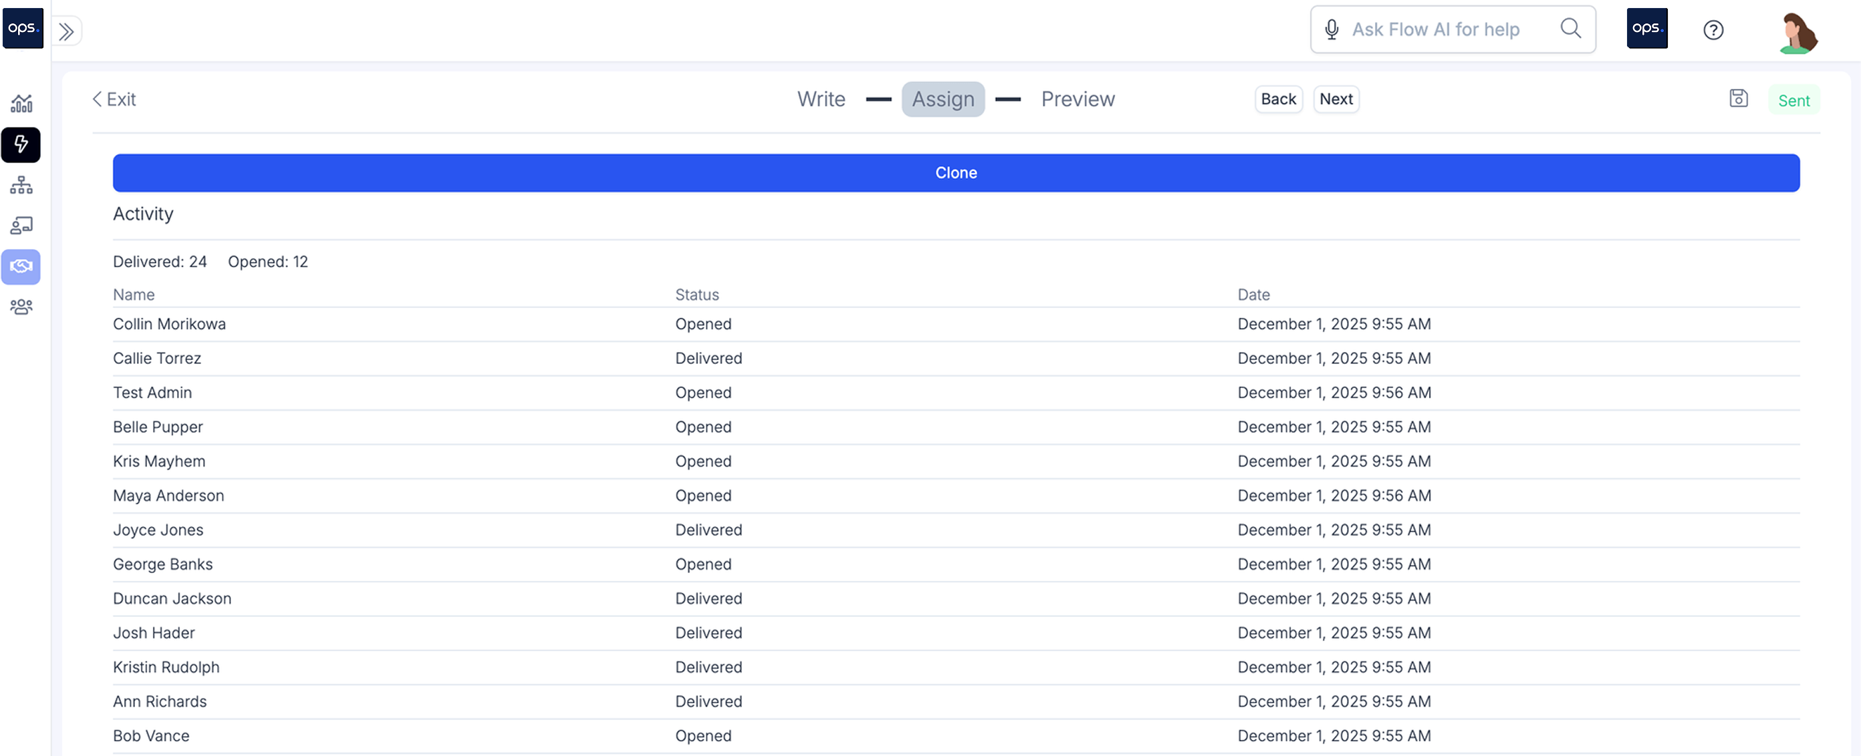
Task: Select the lightning bolt sidebar icon
Action: click(x=21, y=144)
